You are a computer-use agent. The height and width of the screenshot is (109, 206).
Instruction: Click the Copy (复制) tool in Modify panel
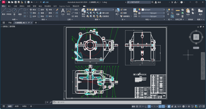[33, 13]
